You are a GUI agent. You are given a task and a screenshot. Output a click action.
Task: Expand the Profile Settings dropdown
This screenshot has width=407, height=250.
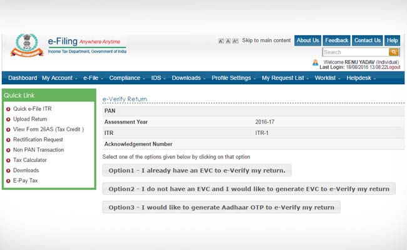coord(234,78)
